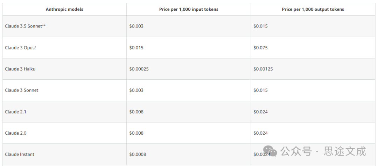
Task: Click the $0.00125 output price for Haiku
Action: (x=263, y=69)
